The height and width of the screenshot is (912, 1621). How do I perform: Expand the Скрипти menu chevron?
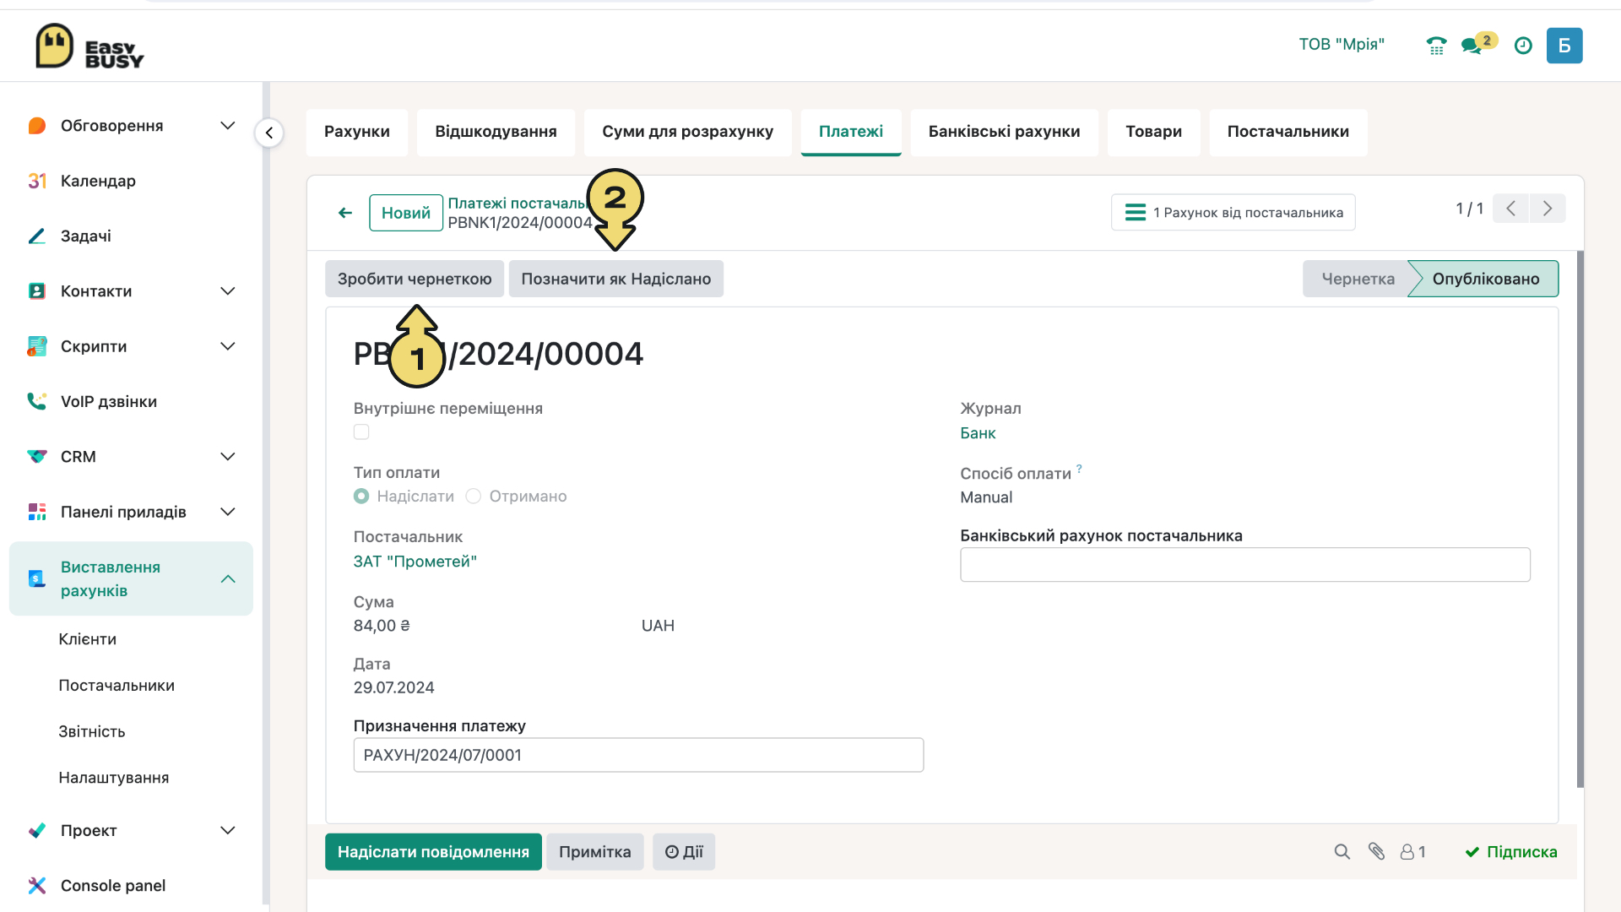click(x=228, y=346)
